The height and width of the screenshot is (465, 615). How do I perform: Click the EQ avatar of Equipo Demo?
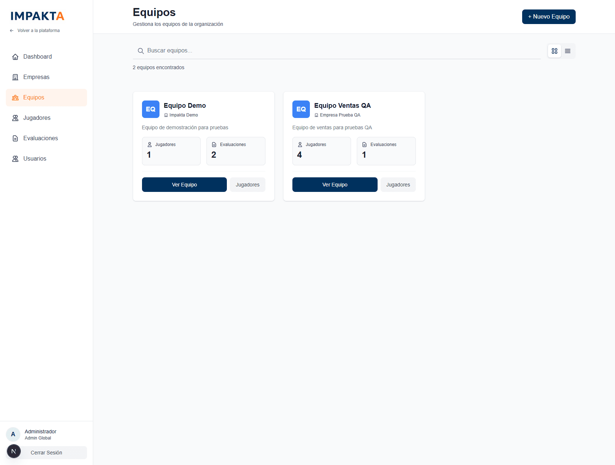point(150,109)
